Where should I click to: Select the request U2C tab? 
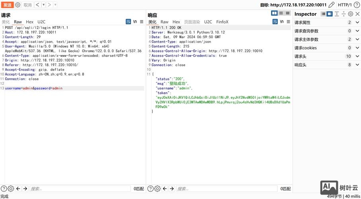[x=41, y=22]
